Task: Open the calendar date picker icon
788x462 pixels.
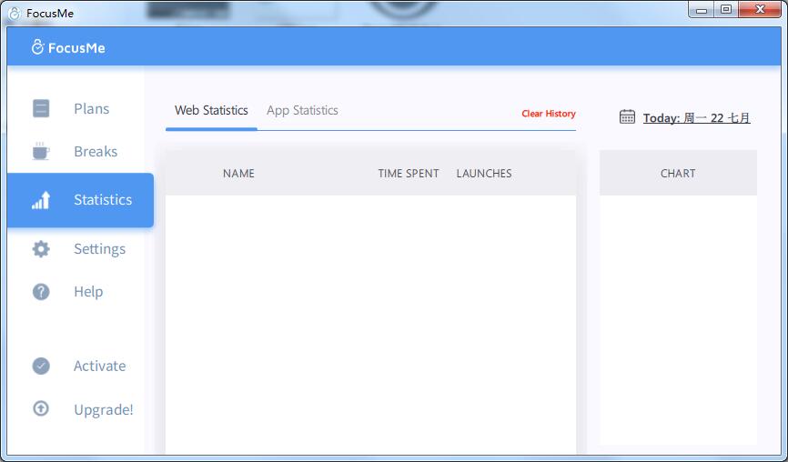Action: click(x=627, y=116)
